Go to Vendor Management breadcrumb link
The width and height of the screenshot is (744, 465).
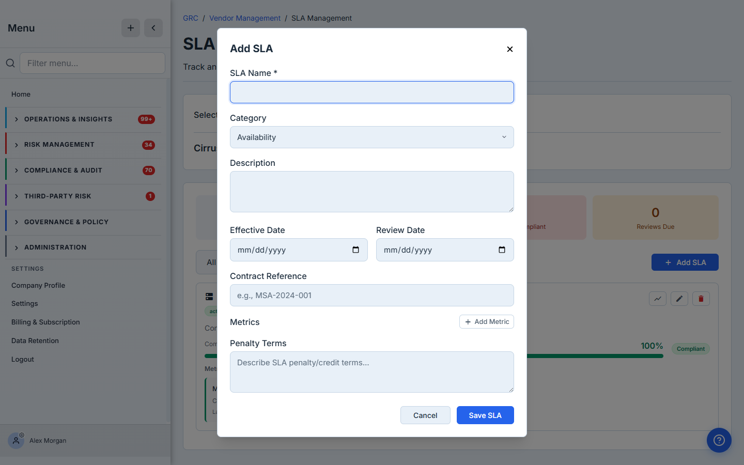[245, 18]
